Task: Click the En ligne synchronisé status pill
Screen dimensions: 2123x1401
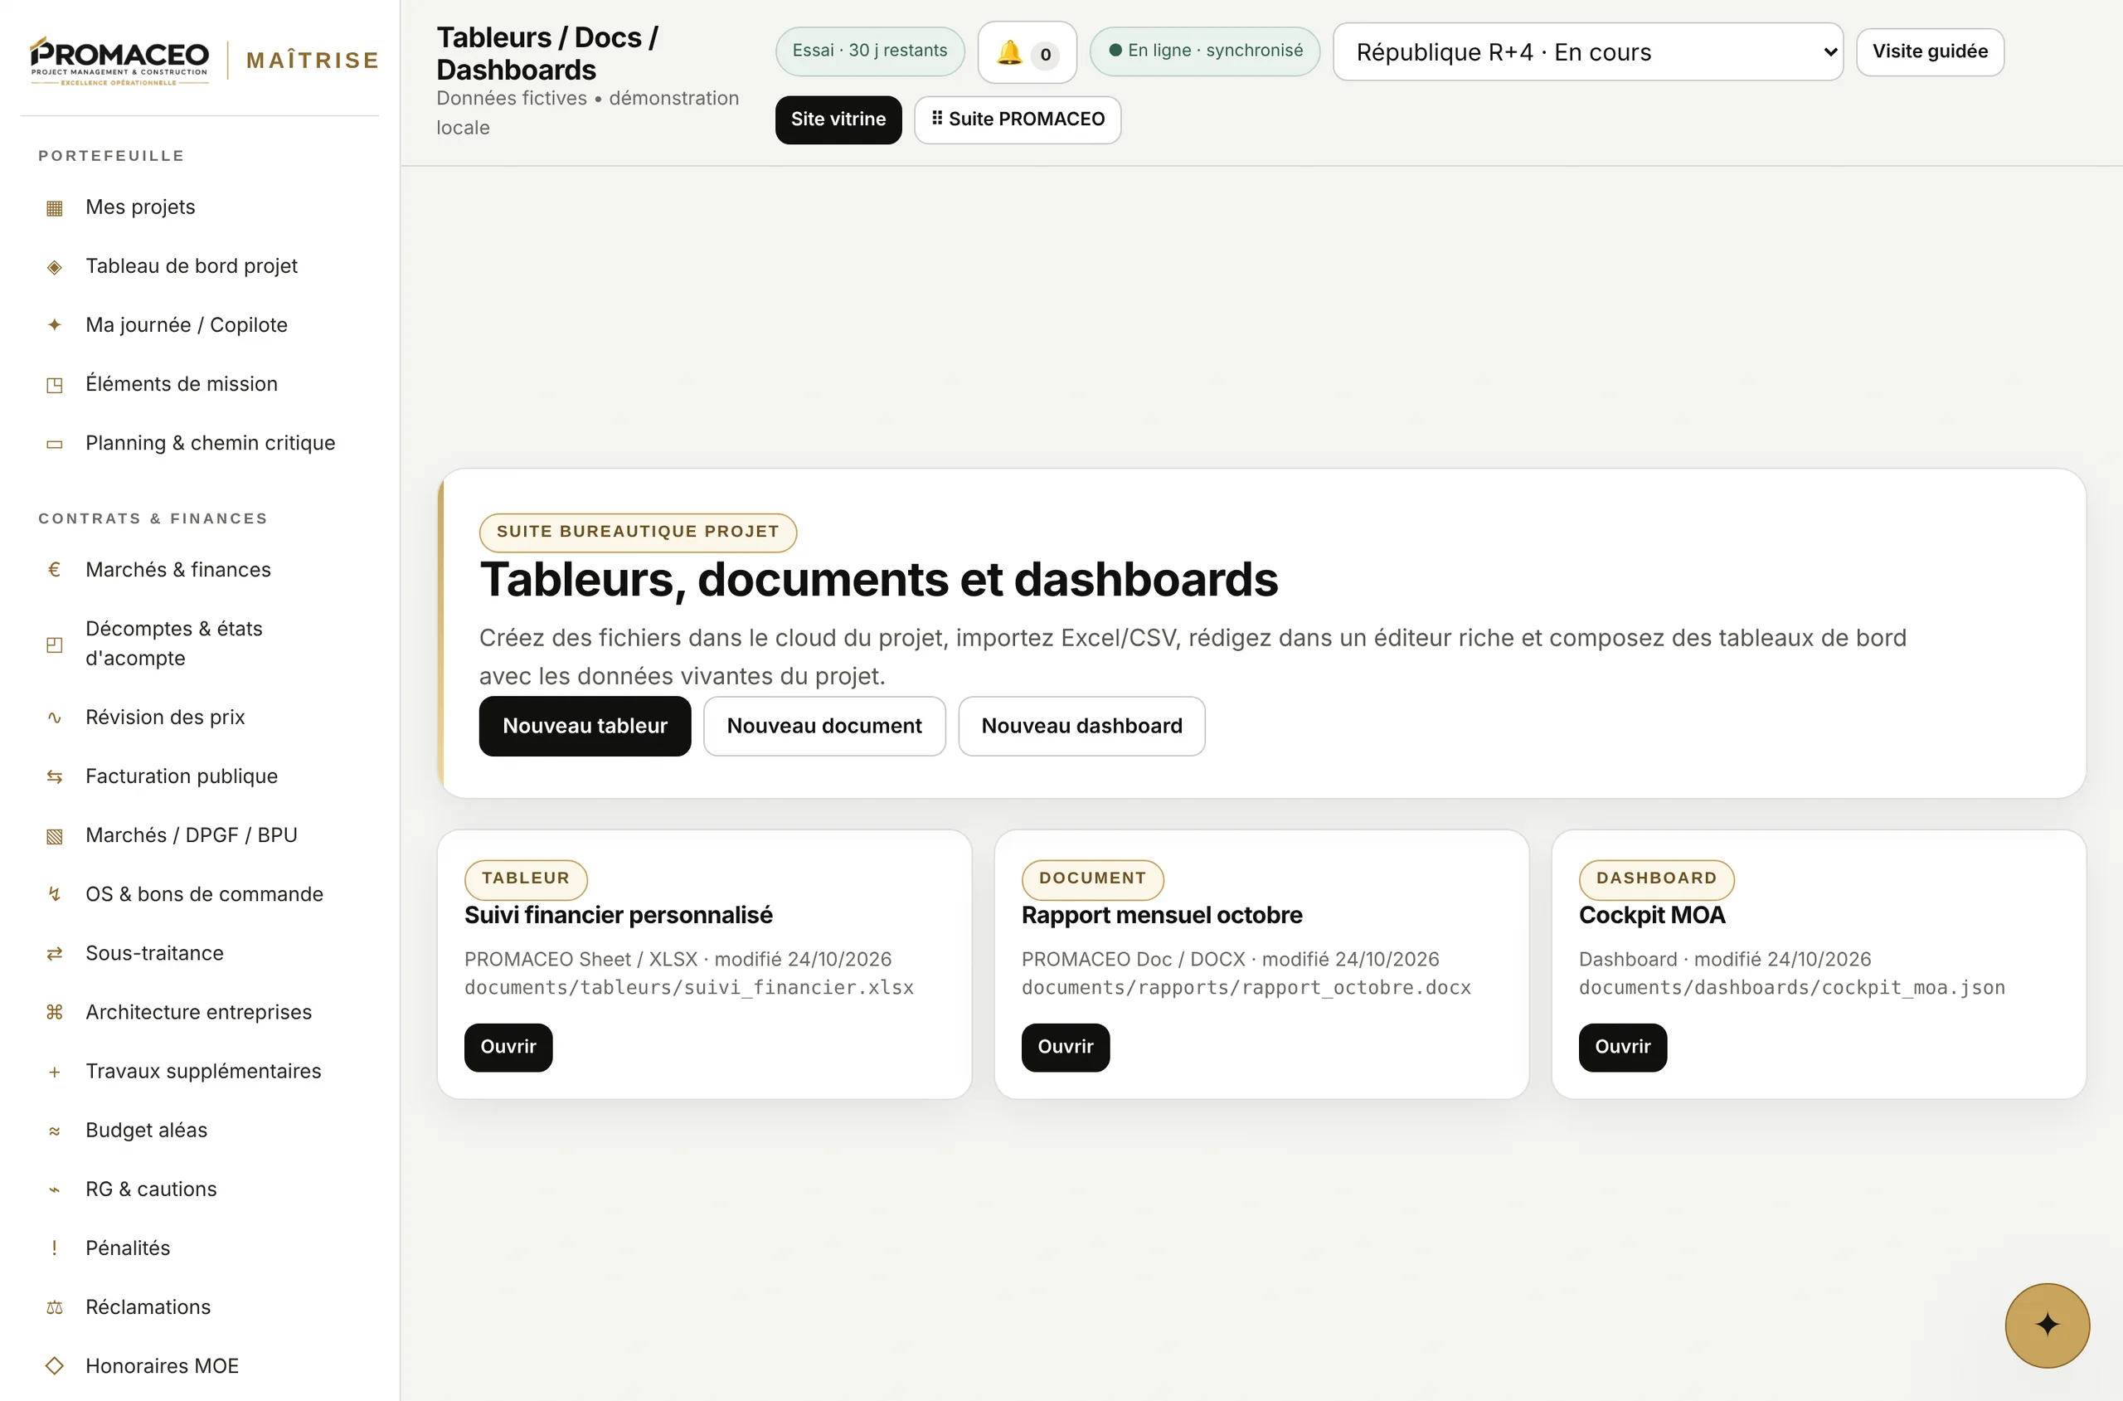Action: (x=1205, y=51)
